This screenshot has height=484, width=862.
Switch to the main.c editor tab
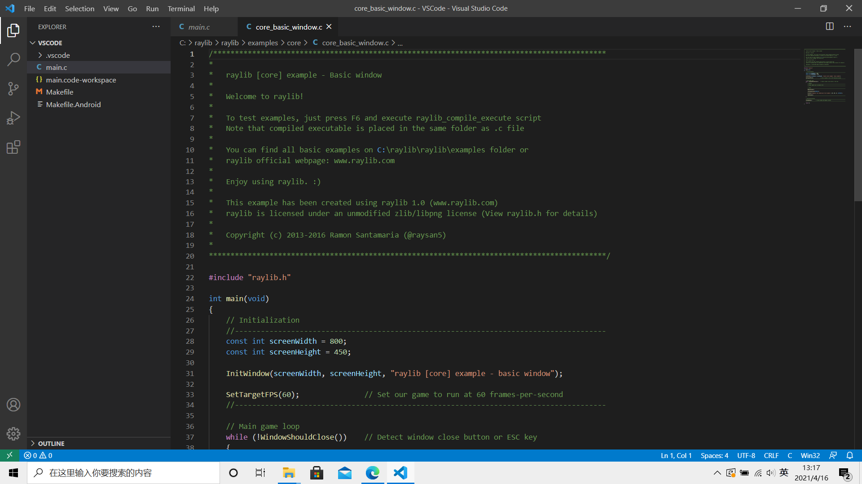(199, 27)
